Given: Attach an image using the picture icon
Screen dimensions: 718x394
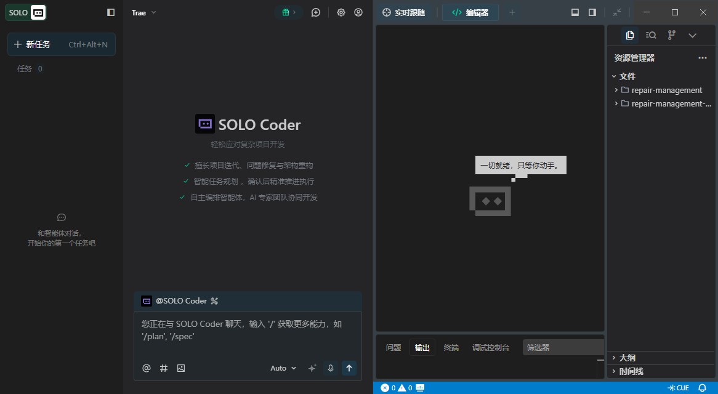Looking at the screenshot, I should click(181, 368).
